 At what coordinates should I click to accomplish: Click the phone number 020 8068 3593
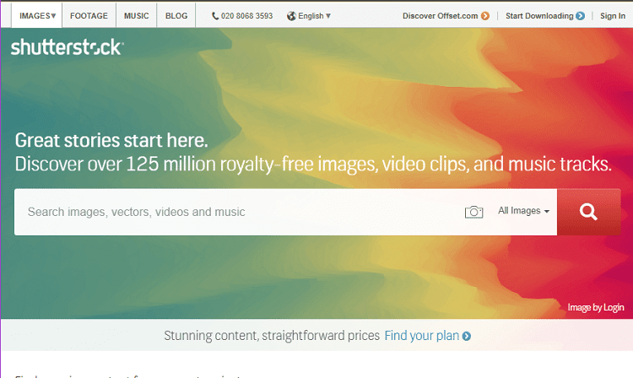click(246, 16)
